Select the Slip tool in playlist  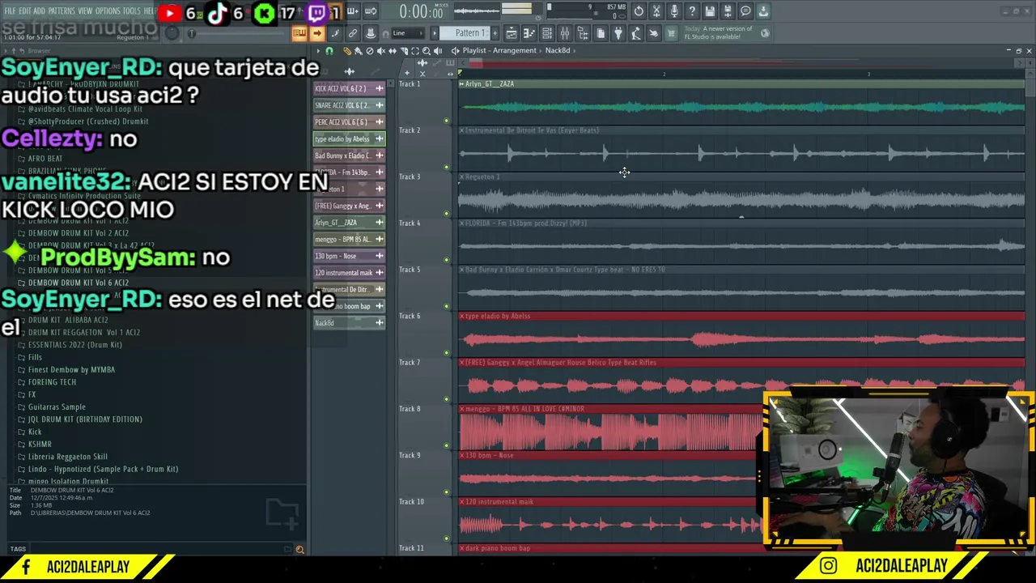[x=393, y=51]
